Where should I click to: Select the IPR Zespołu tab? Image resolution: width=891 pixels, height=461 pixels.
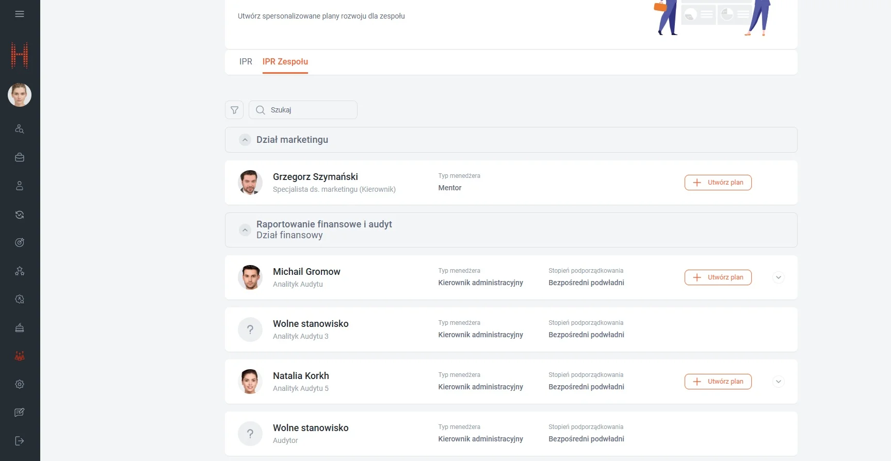point(285,62)
